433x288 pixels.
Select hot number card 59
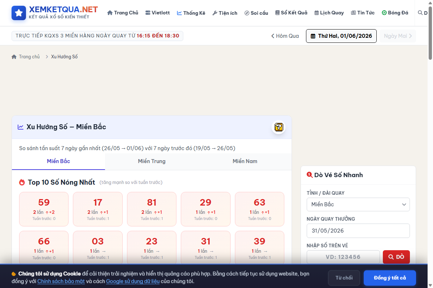pos(44,209)
